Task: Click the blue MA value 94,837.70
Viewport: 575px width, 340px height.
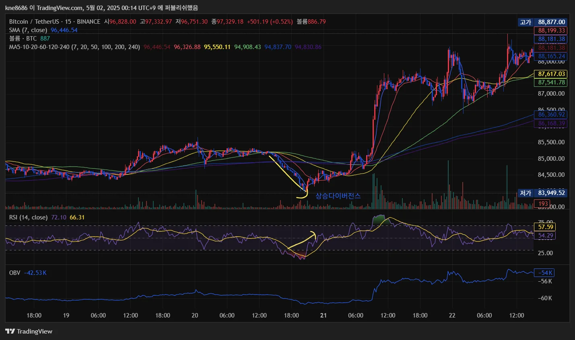Action: pos(278,47)
